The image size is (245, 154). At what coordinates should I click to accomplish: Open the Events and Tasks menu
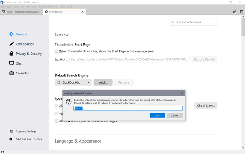pyautogui.click(x=48, y=7)
